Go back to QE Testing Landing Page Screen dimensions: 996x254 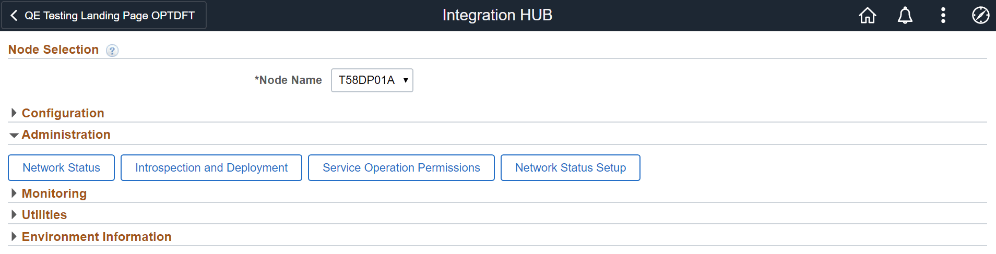coord(104,16)
